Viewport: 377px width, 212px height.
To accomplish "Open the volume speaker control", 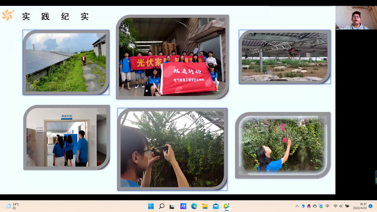I will tap(341, 206).
